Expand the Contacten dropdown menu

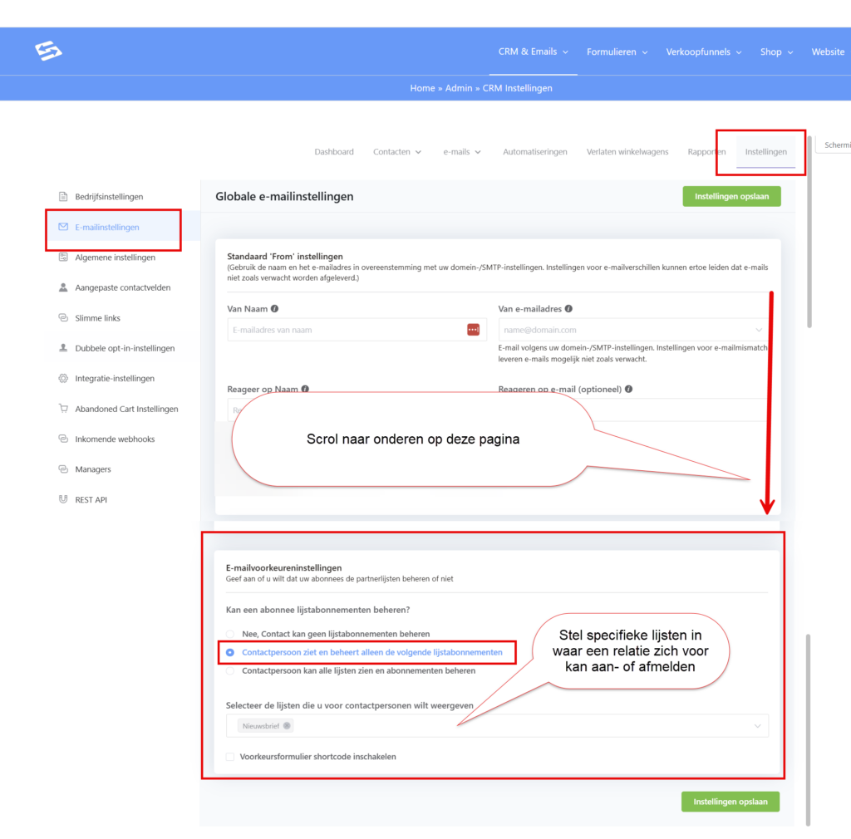[397, 152]
